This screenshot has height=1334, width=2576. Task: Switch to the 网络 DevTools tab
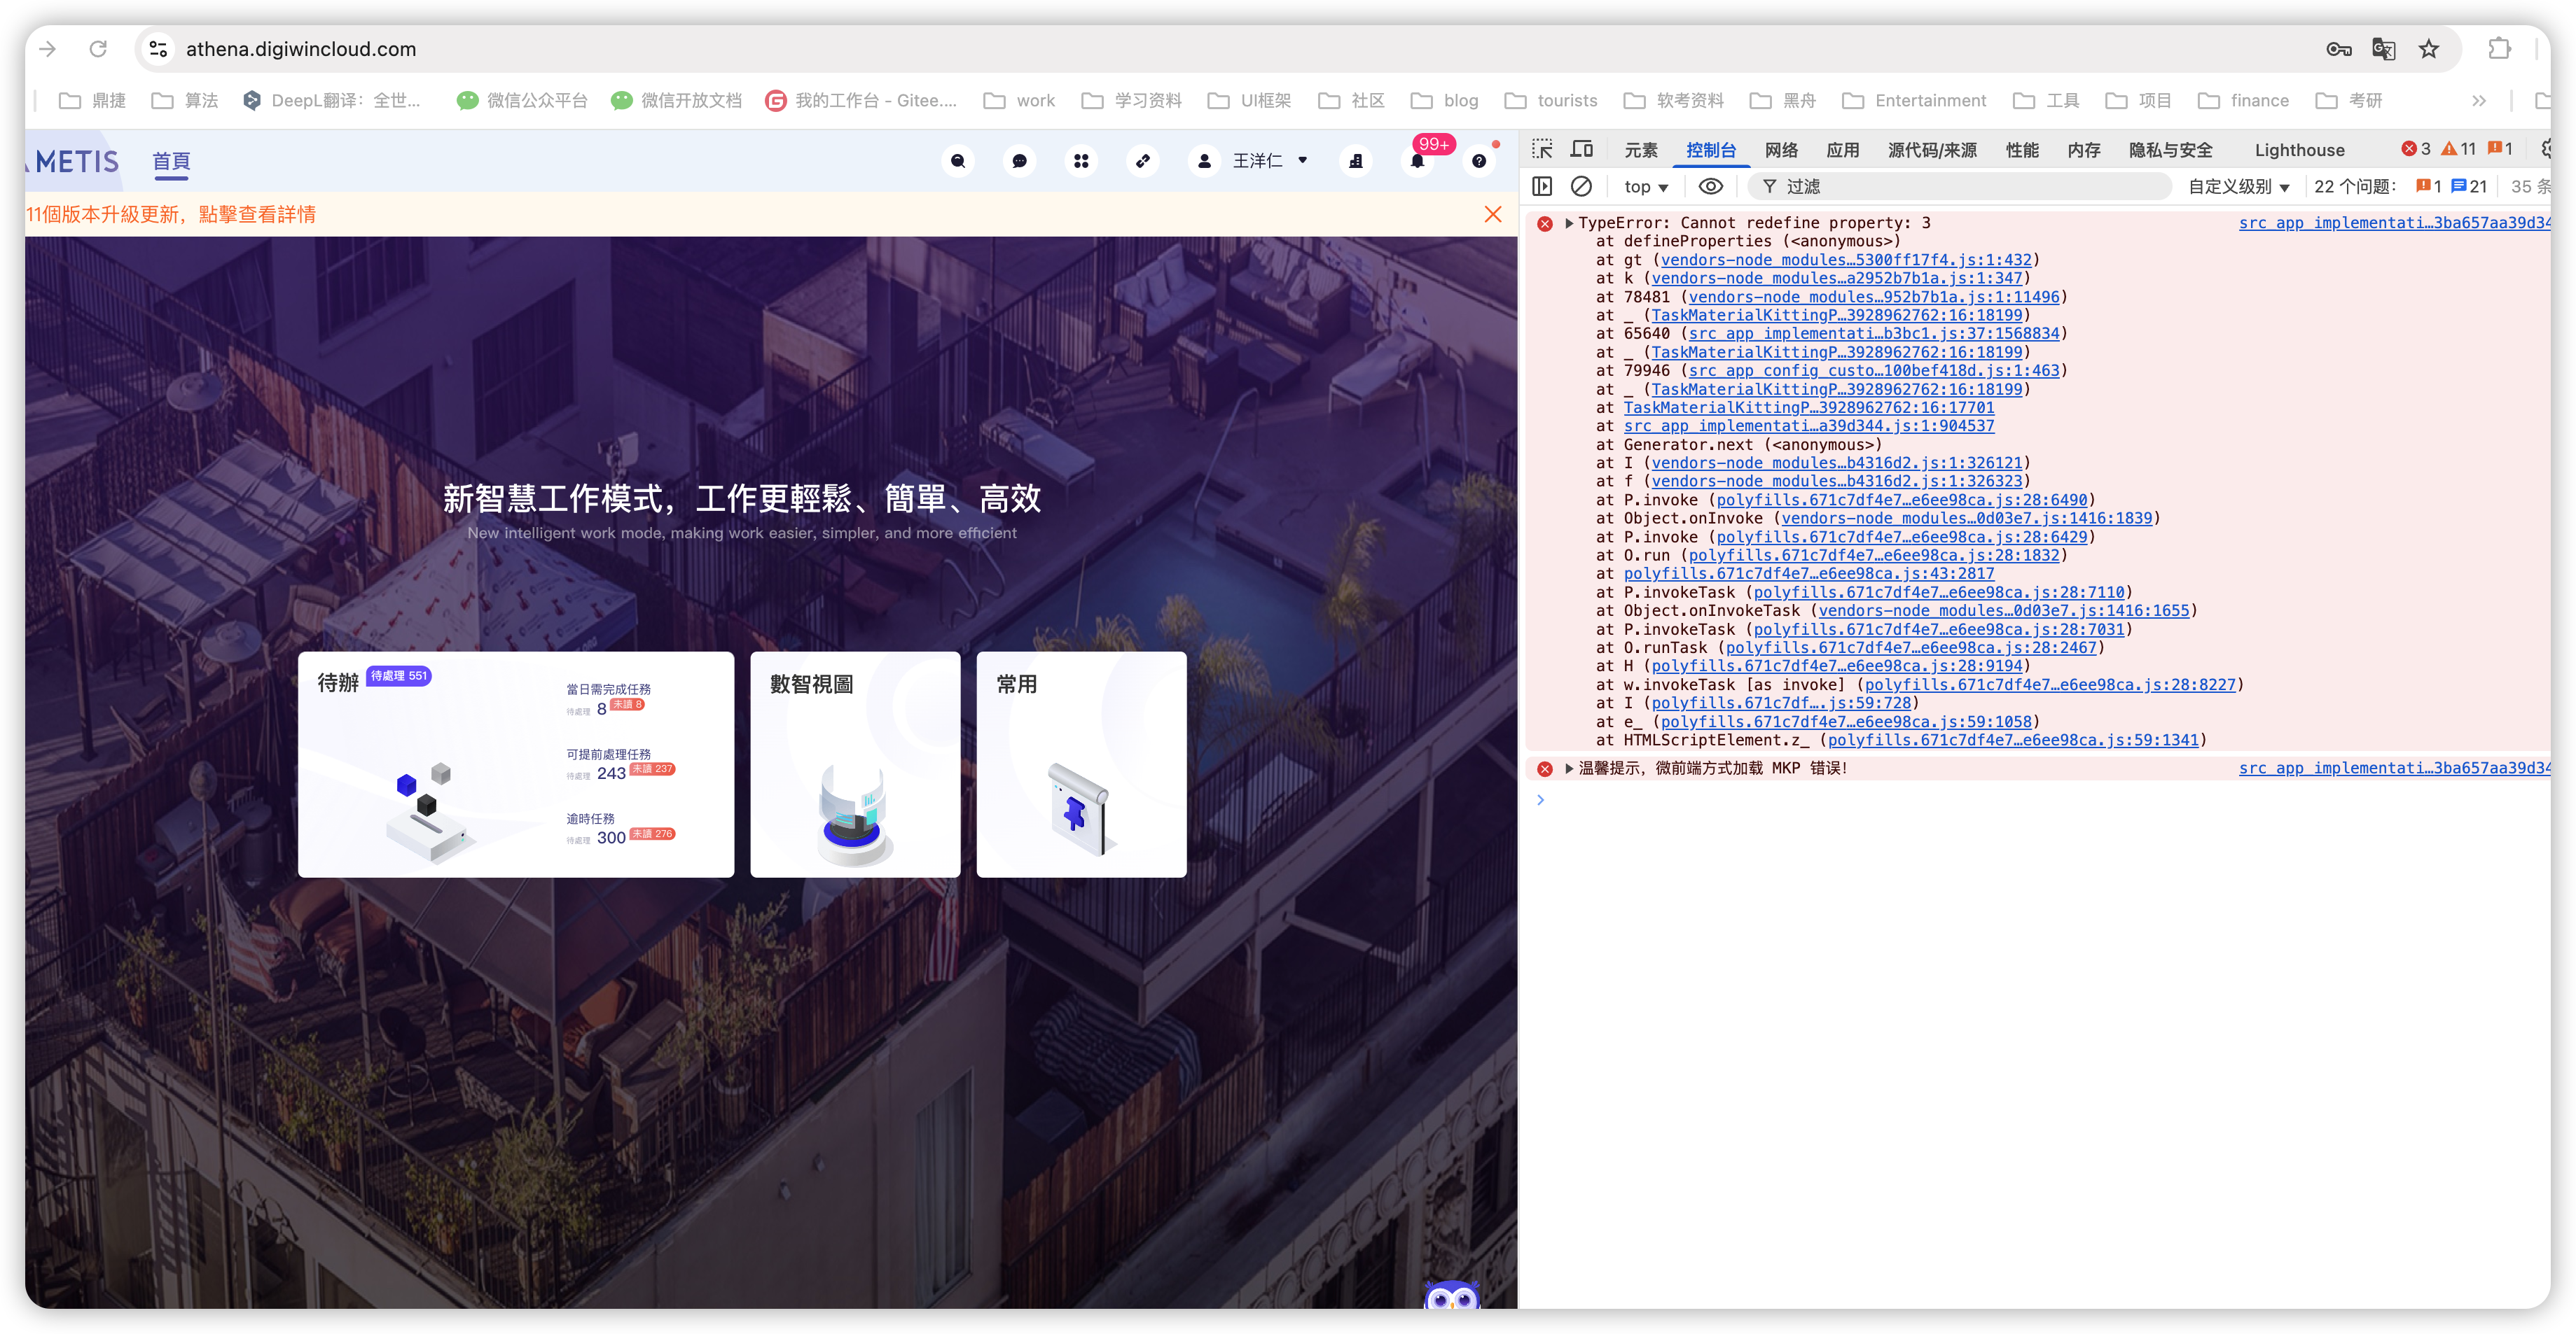point(1781,150)
